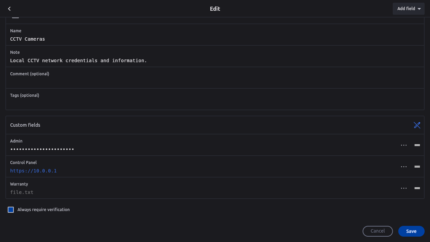Enable Always require verification checkbox
This screenshot has width=430, height=242.
click(11, 210)
